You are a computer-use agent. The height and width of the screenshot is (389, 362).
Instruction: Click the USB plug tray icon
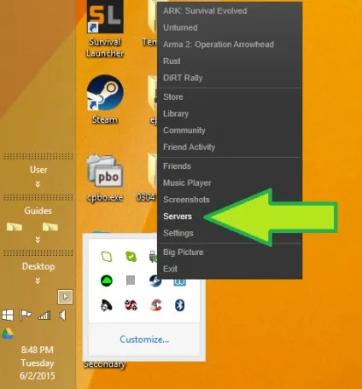click(x=153, y=257)
